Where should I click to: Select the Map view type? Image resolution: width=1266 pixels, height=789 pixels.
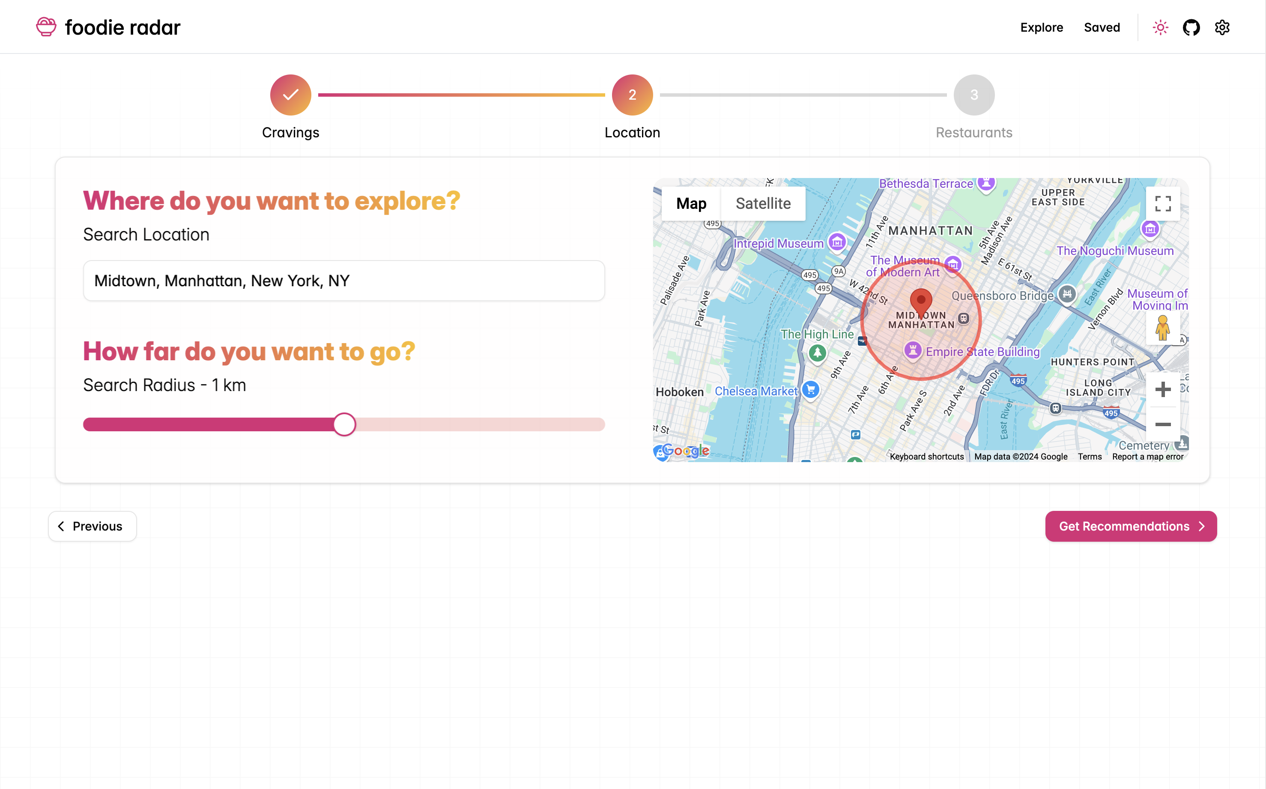pyautogui.click(x=691, y=204)
